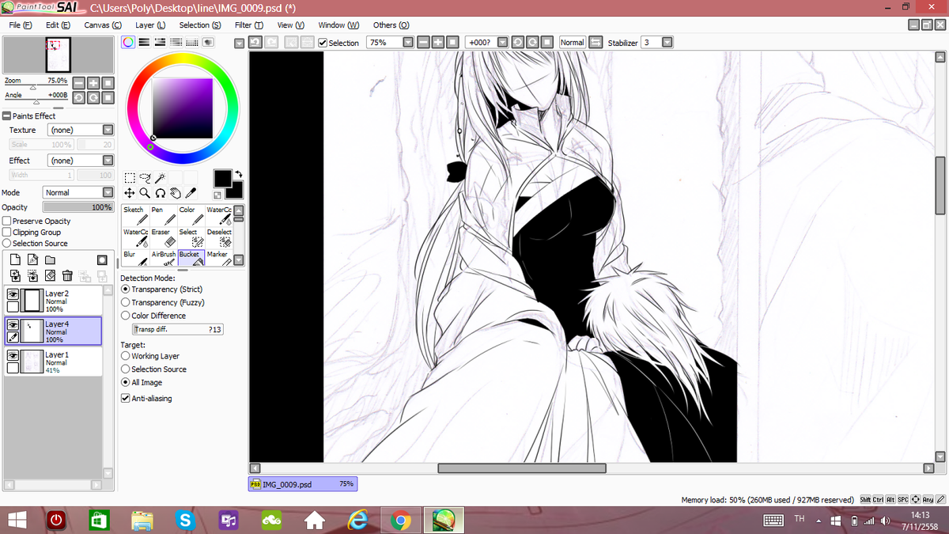
Task: Select the Lasso tool
Action: 144,178
